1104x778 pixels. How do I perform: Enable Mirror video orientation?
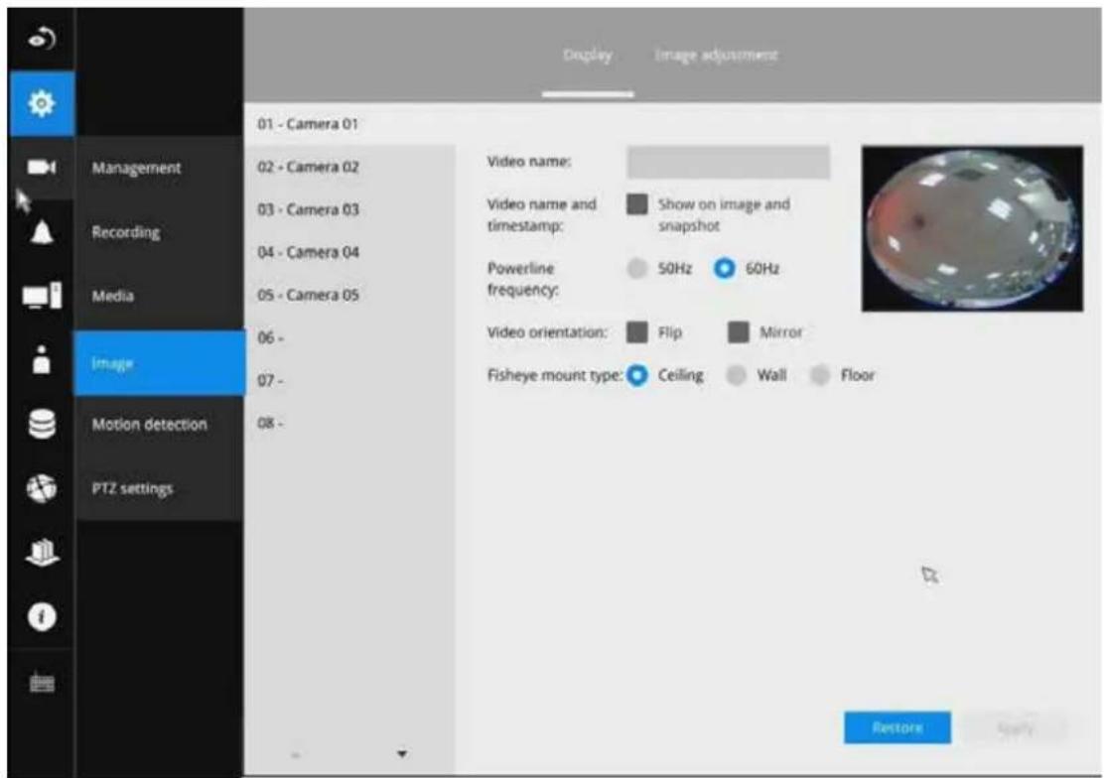pyautogui.click(x=739, y=332)
